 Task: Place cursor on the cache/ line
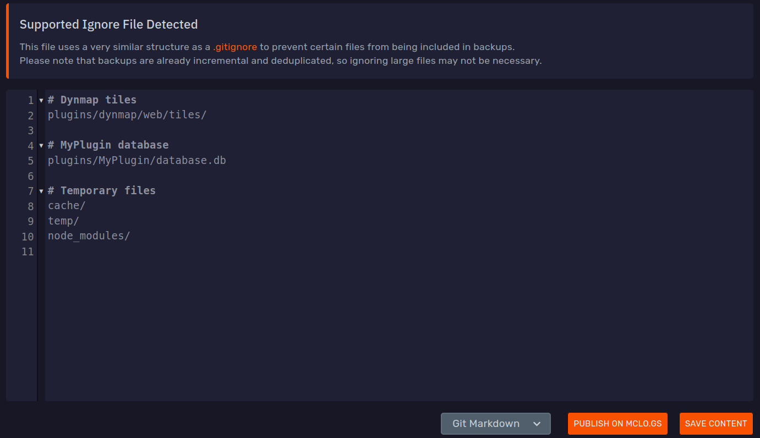(66, 205)
